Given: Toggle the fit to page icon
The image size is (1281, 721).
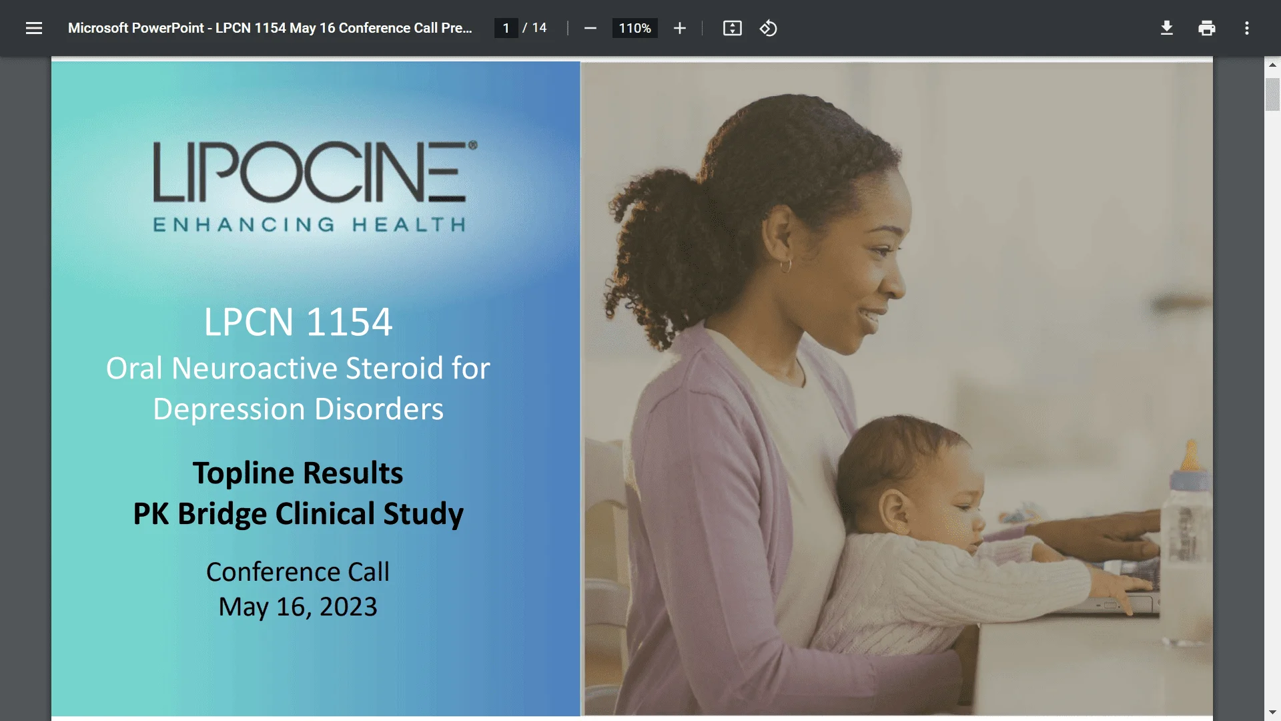Looking at the screenshot, I should 732,28.
